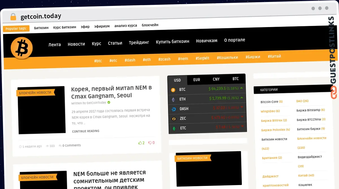Switch ticker to USD tab

pyautogui.click(x=177, y=80)
